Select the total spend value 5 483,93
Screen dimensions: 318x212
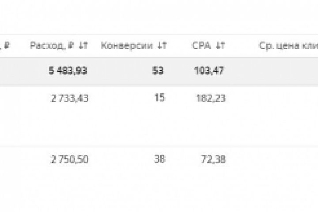click(68, 71)
